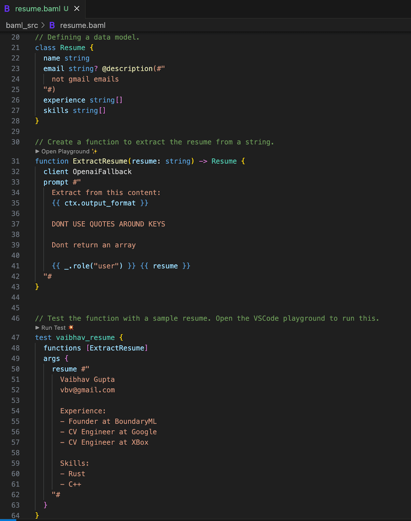Click the untracked 'U' status indicator in the tab
The width and height of the screenshot is (411, 521).
pyautogui.click(x=66, y=9)
